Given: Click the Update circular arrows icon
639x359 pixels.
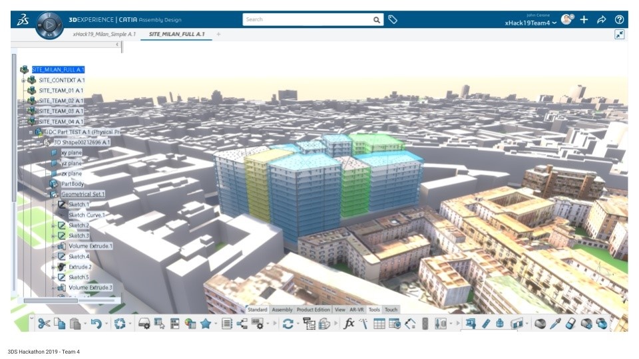Looking at the screenshot, I should pos(120,324).
